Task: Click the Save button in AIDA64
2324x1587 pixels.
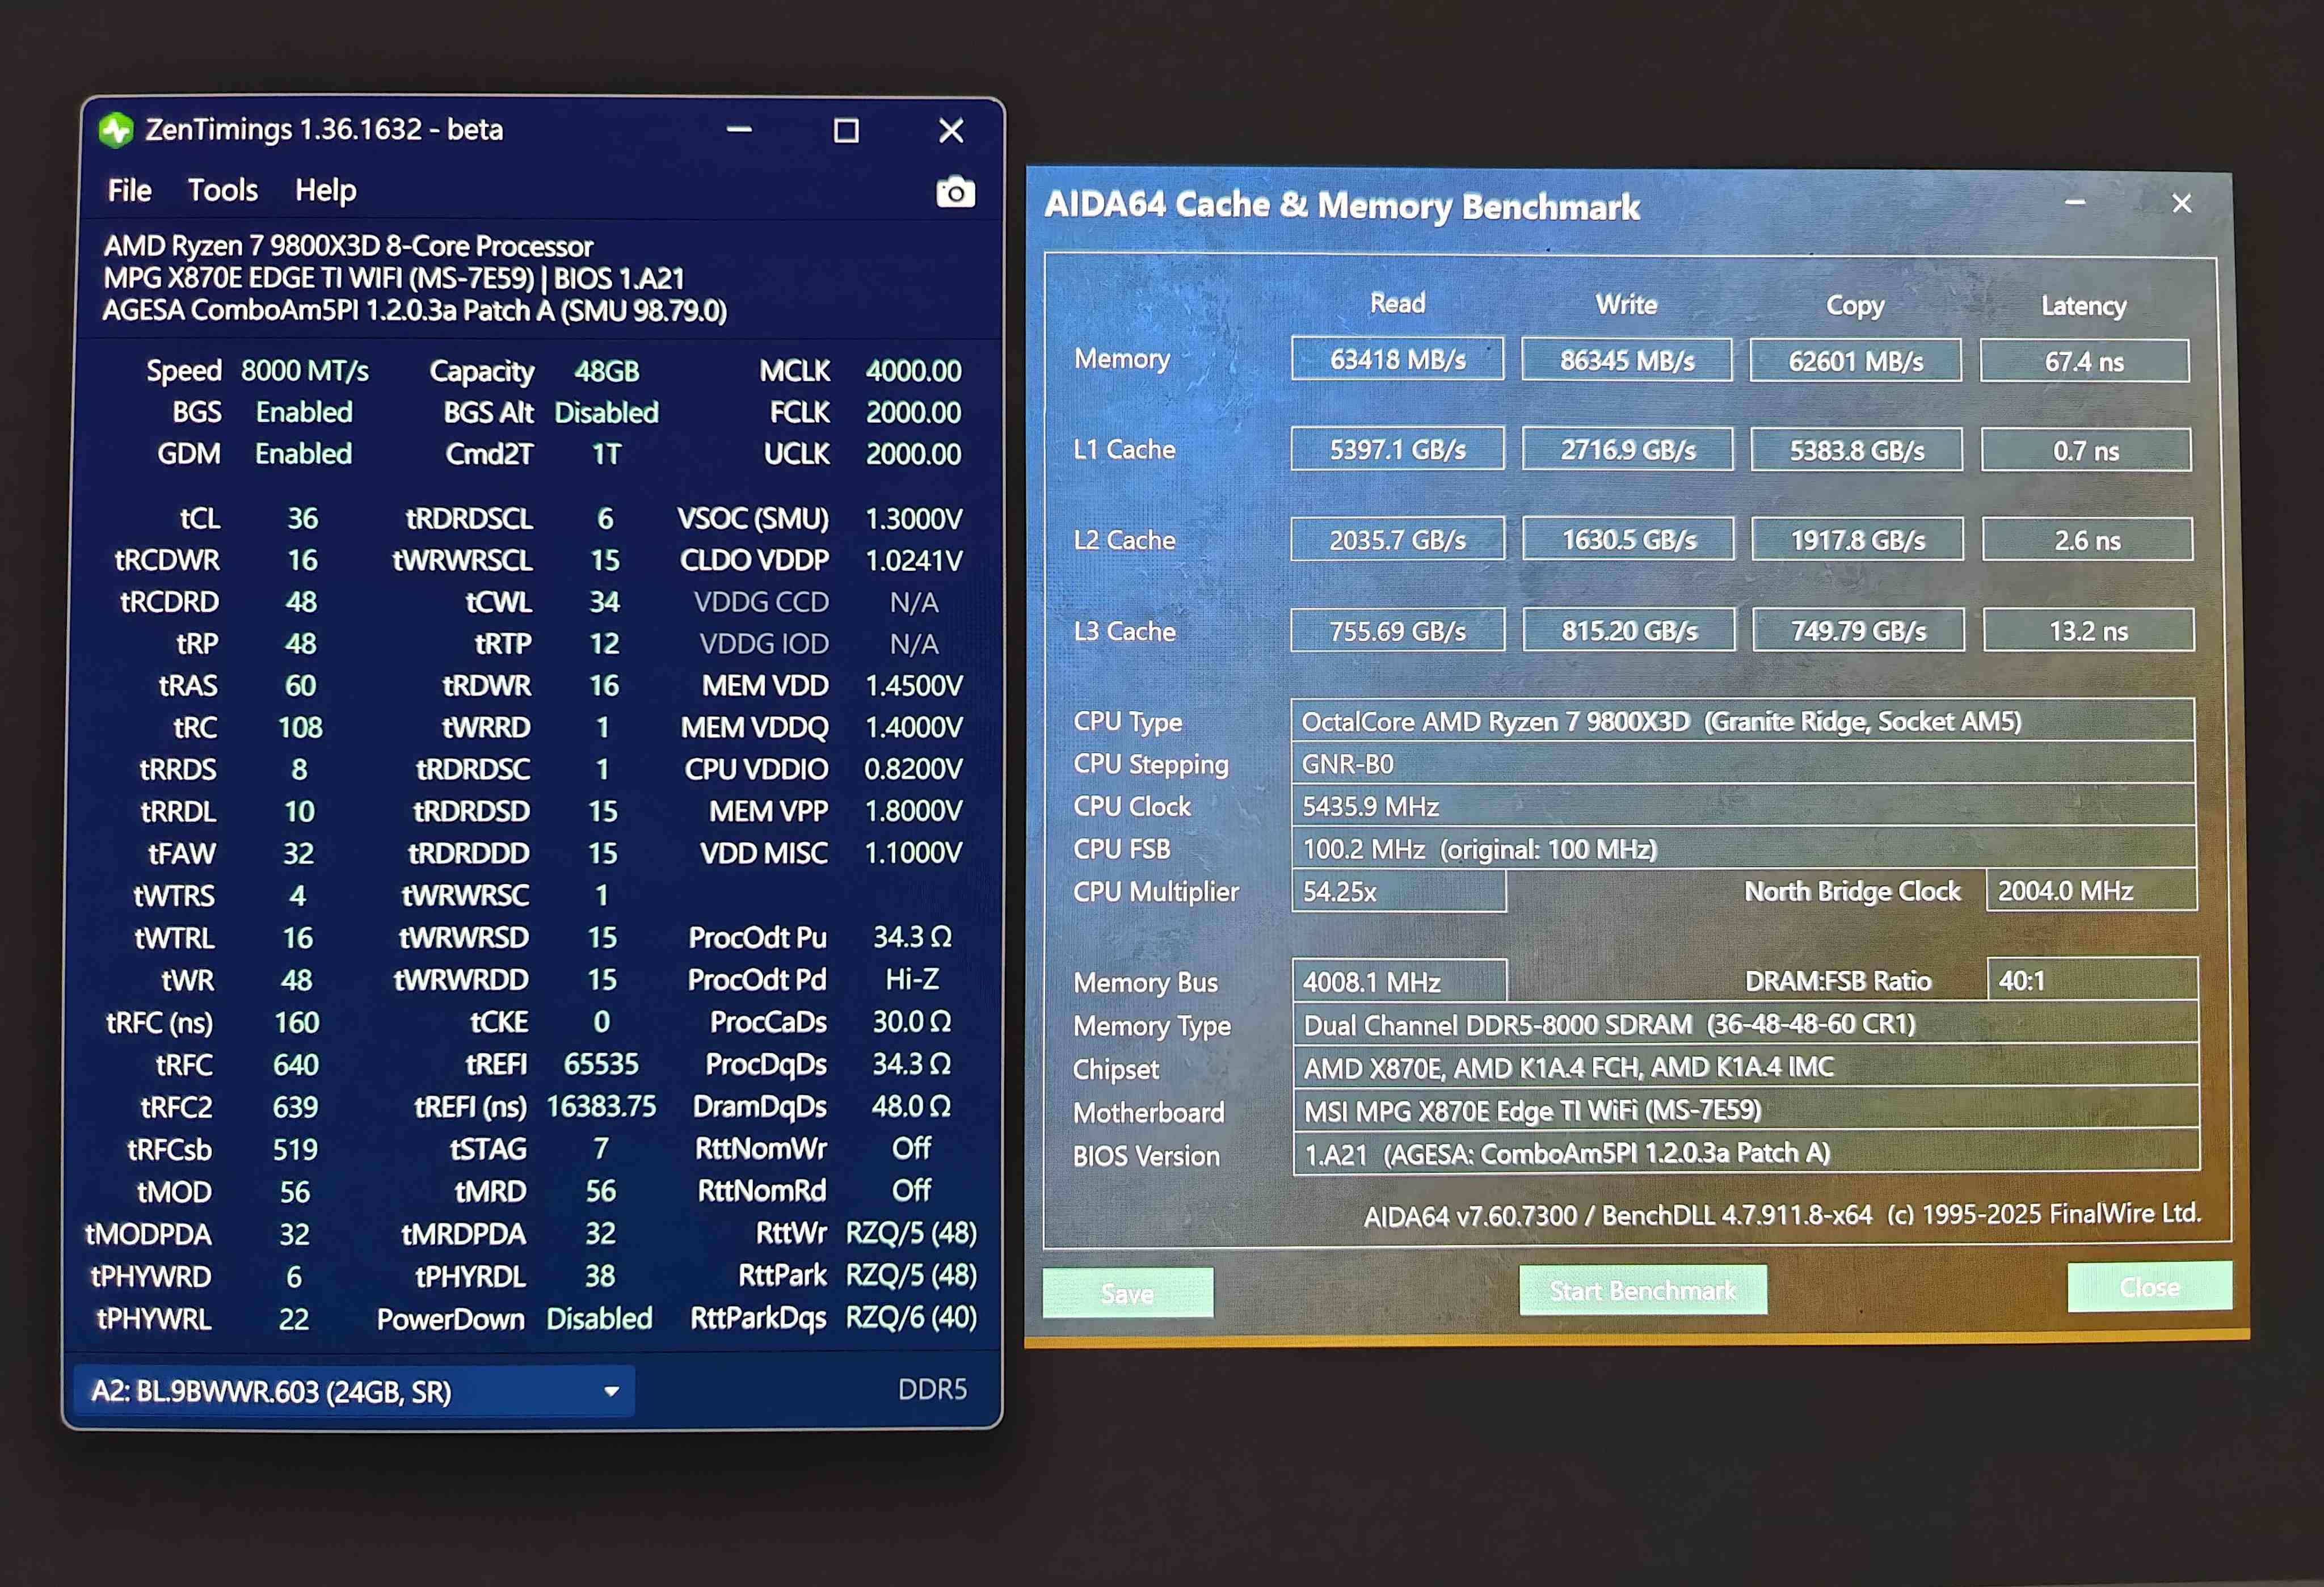Action: (x=1128, y=1293)
